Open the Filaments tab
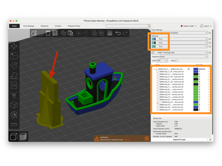The width and height of the screenshot is (222, 166). [45, 26]
